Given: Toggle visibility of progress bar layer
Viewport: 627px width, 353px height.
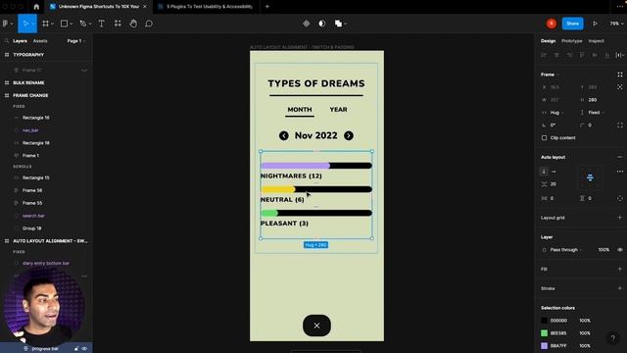Looking at the screenshot, I should [85, 349].
